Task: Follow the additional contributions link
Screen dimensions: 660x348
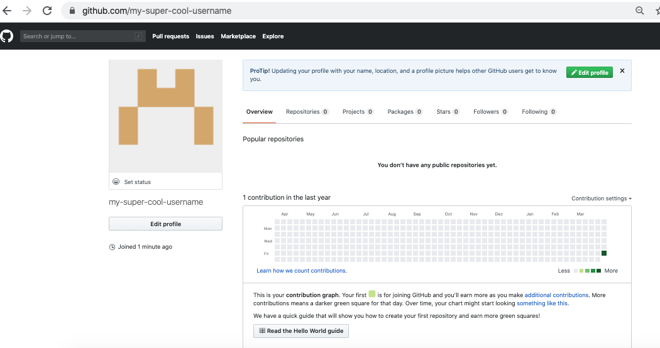Action: pyautogui.click(x=556, y=295)
